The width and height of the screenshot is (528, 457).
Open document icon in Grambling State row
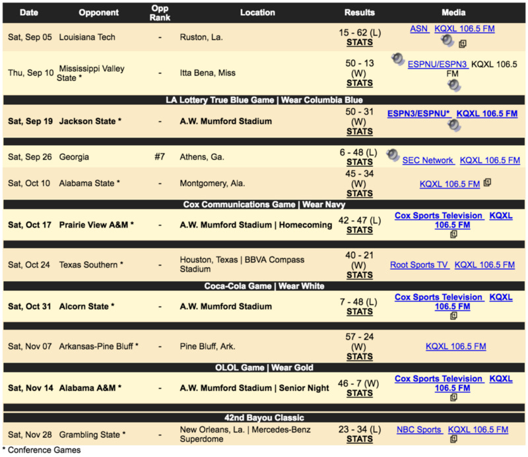[453, 439]
